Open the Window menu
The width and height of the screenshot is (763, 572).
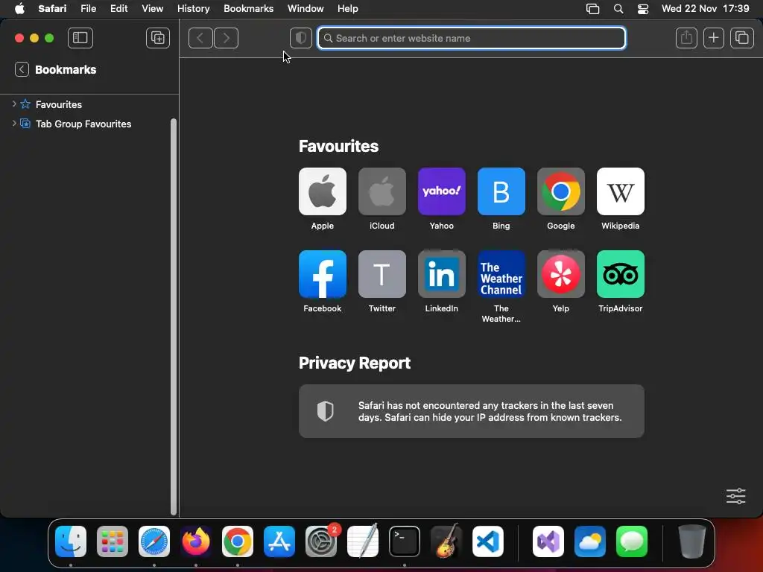click(305, 9)
